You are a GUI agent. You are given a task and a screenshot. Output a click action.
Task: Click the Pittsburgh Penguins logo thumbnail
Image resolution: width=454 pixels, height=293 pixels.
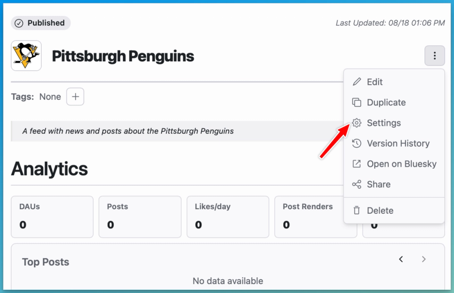point(26,55)
